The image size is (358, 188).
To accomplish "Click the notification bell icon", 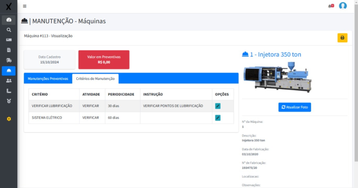I will (x=330, y=6).
